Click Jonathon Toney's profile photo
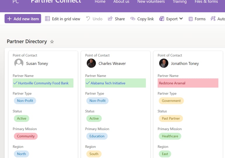Image resolution: width=225 pixels, height=158 pixels. pos(164,63)
